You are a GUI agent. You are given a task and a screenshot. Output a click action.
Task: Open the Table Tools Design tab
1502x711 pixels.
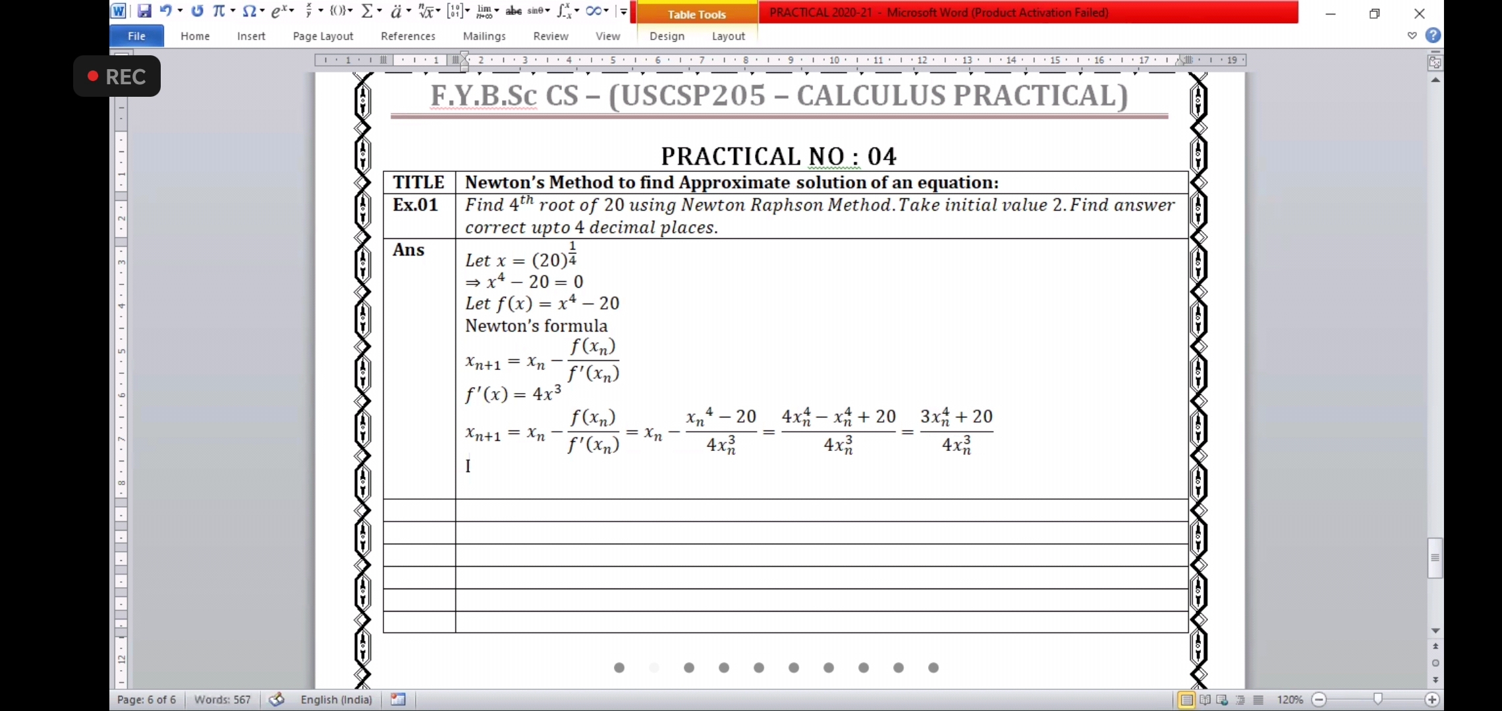[x=667, y=36]
